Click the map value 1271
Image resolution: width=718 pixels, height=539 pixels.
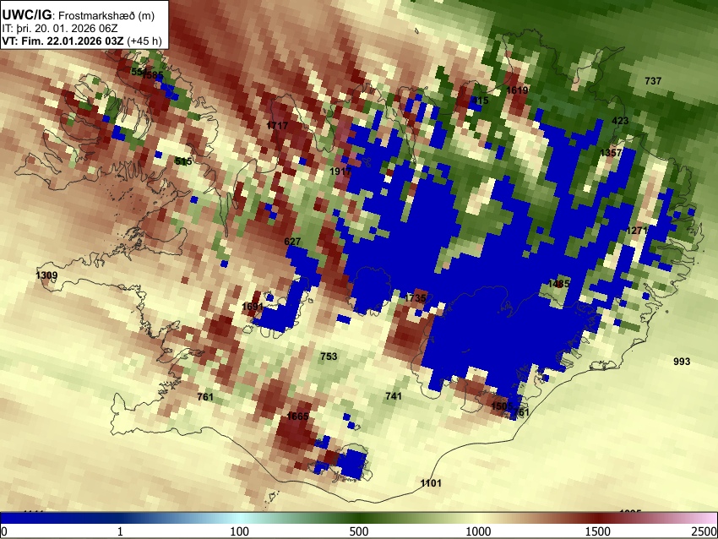[638, 231]
